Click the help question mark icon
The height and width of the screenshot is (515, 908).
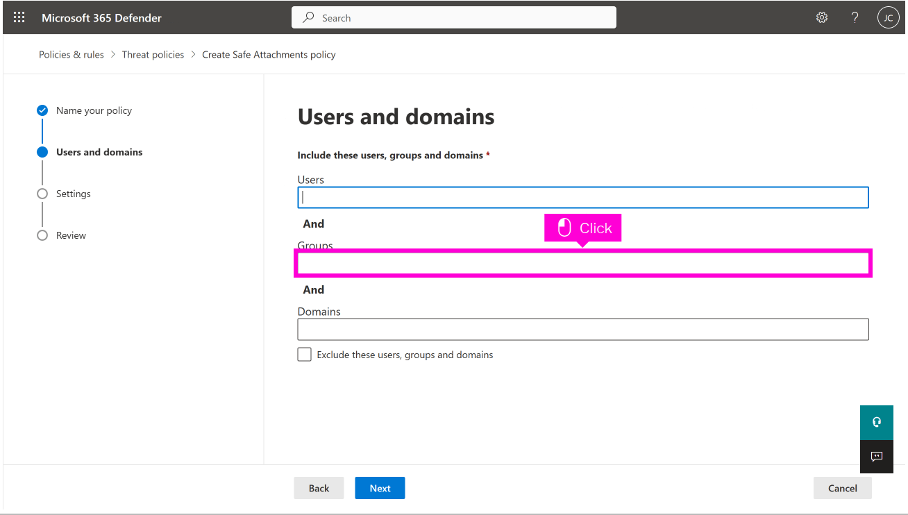855,18
